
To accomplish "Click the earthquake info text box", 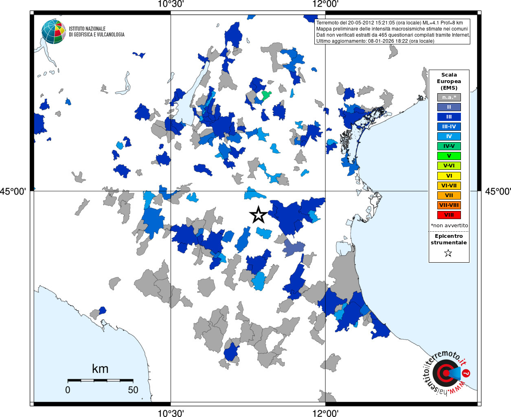I will 393,32.
